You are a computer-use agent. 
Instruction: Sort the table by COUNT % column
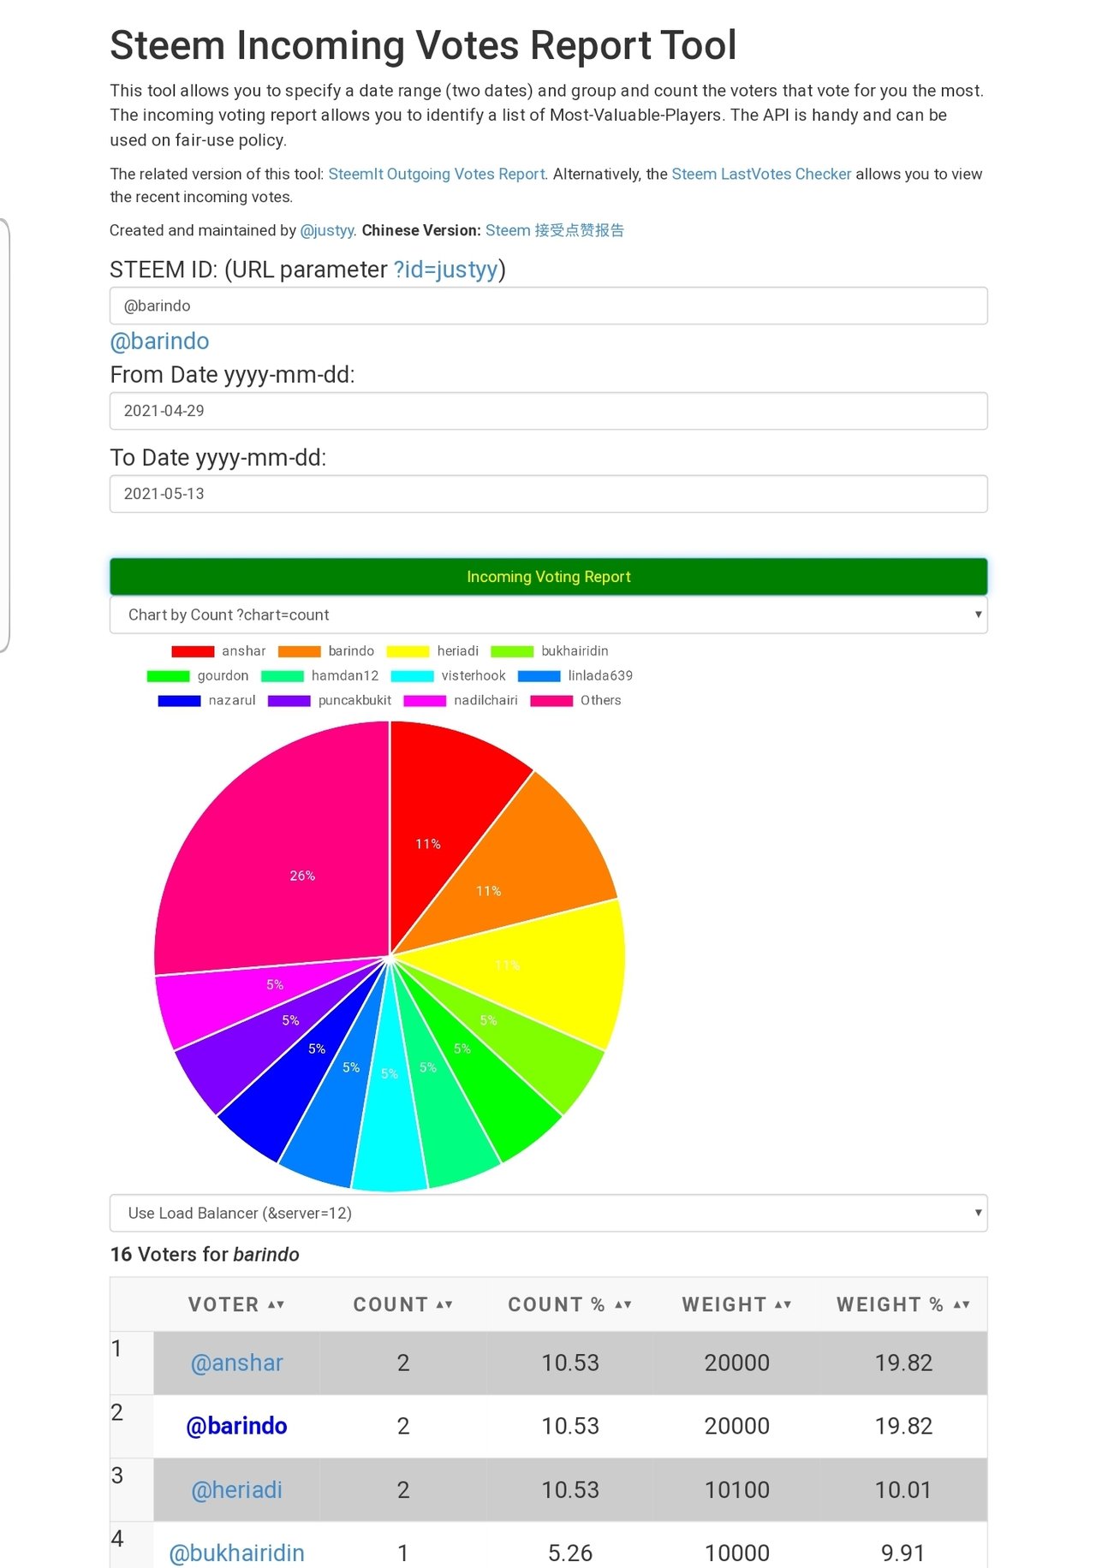(569, 1304)
